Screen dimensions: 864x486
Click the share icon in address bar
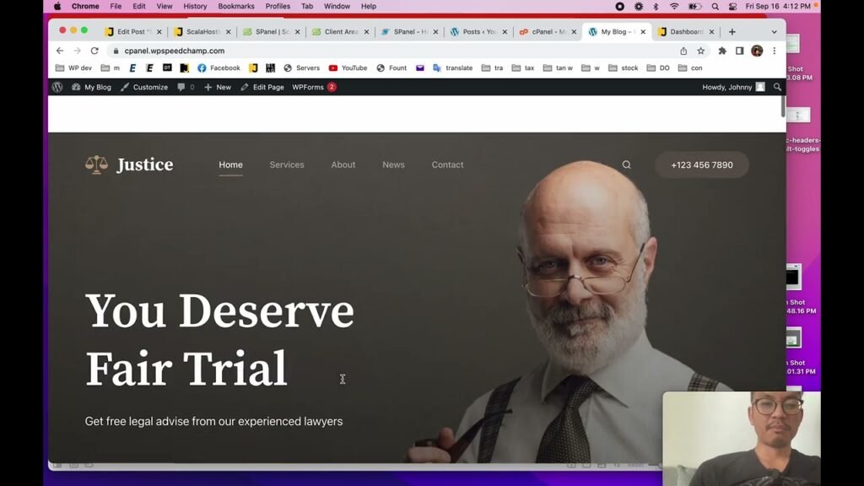[x=683, y=51]
